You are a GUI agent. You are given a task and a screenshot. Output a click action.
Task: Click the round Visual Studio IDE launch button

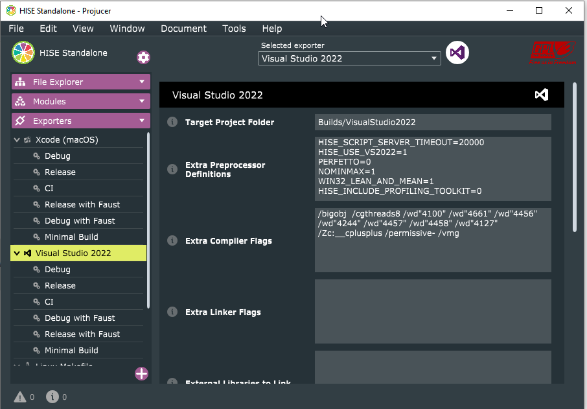[457, 53]
